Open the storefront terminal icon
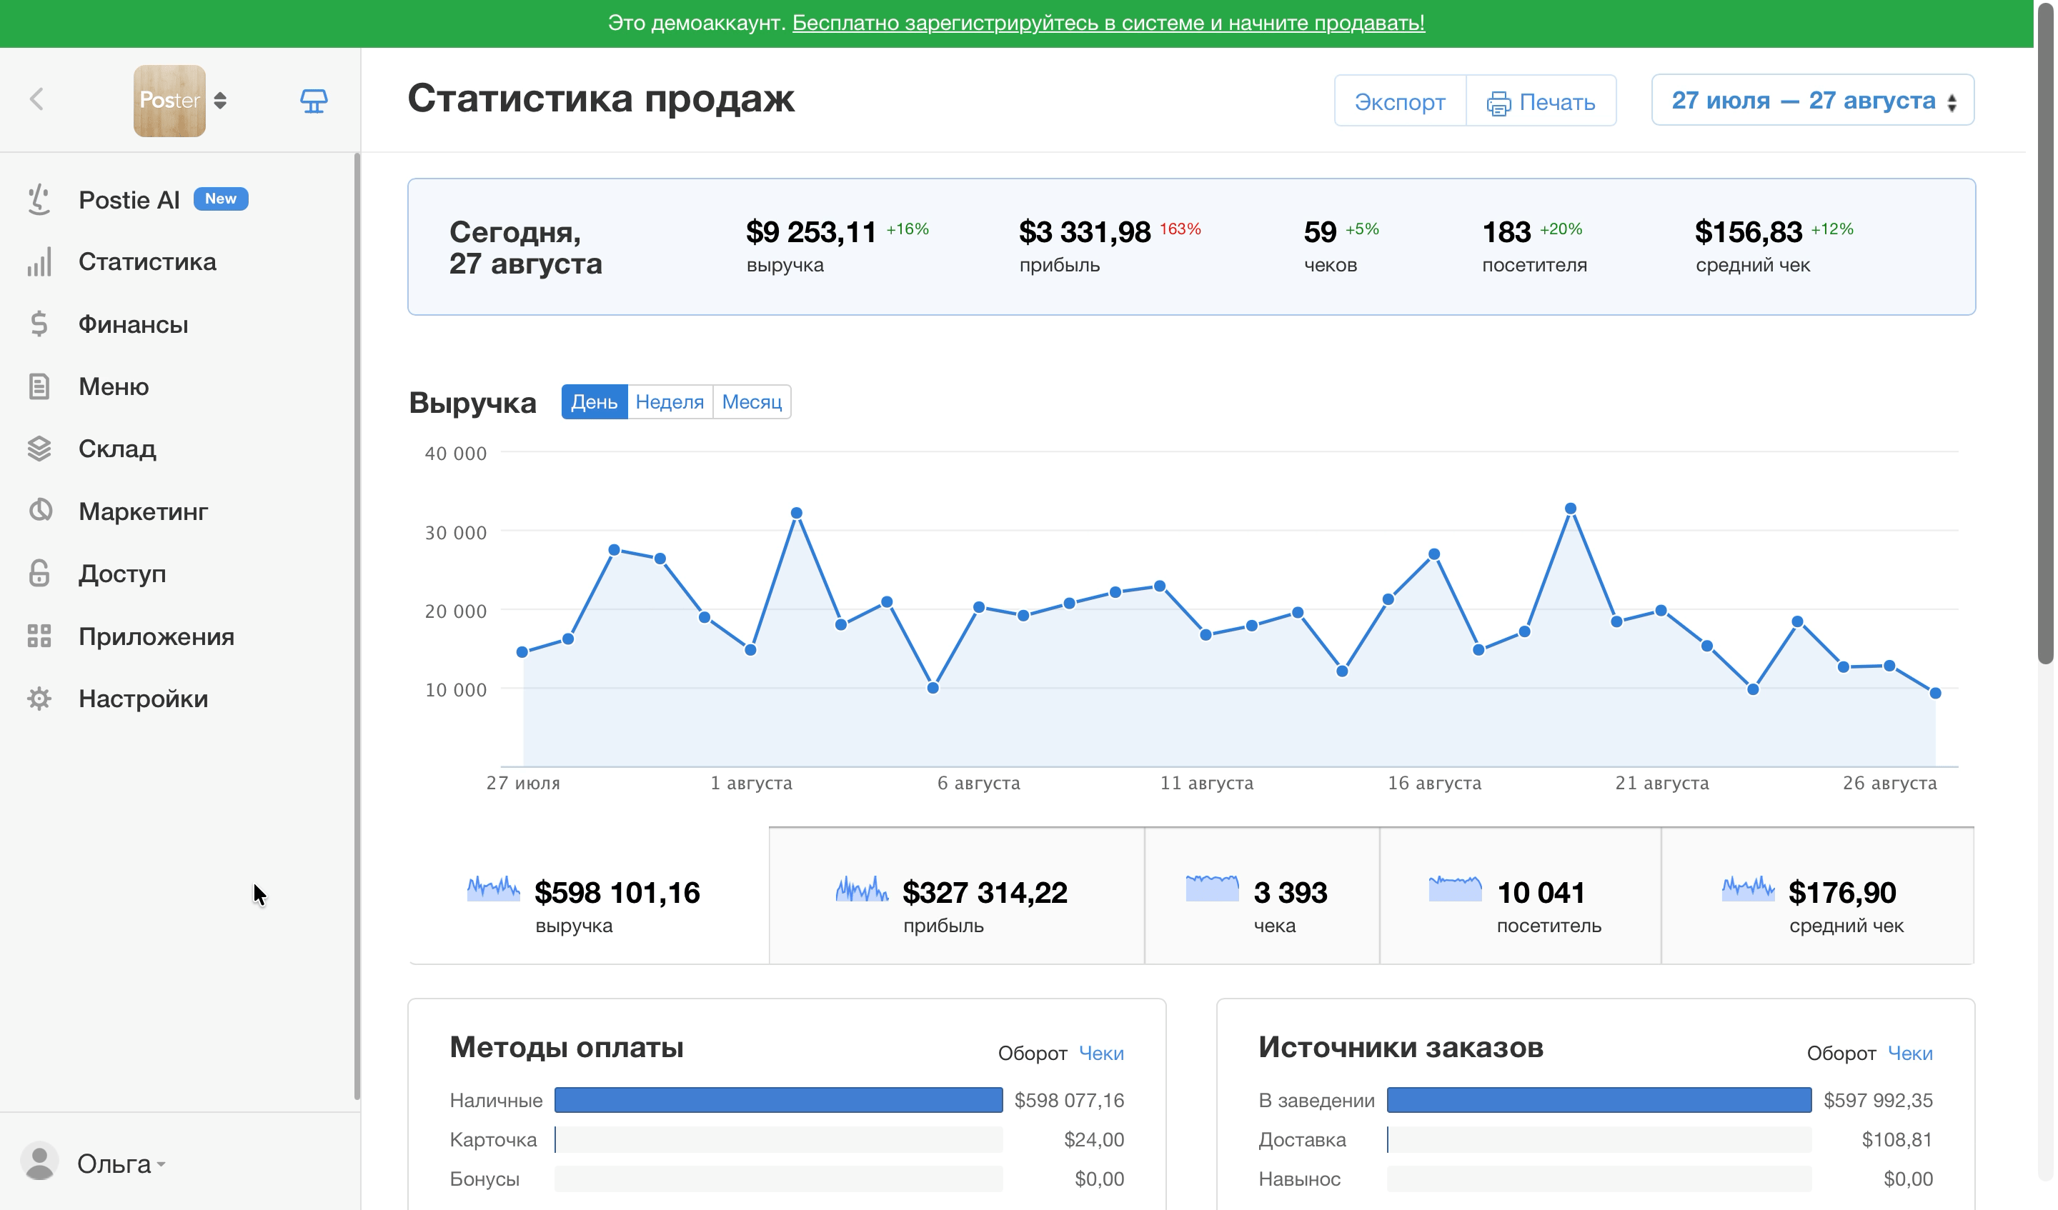The height and width of the screenshot is (1210, 2058). [314, 101]
